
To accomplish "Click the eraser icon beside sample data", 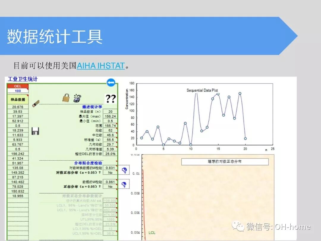I will click(x=36, y=104).
